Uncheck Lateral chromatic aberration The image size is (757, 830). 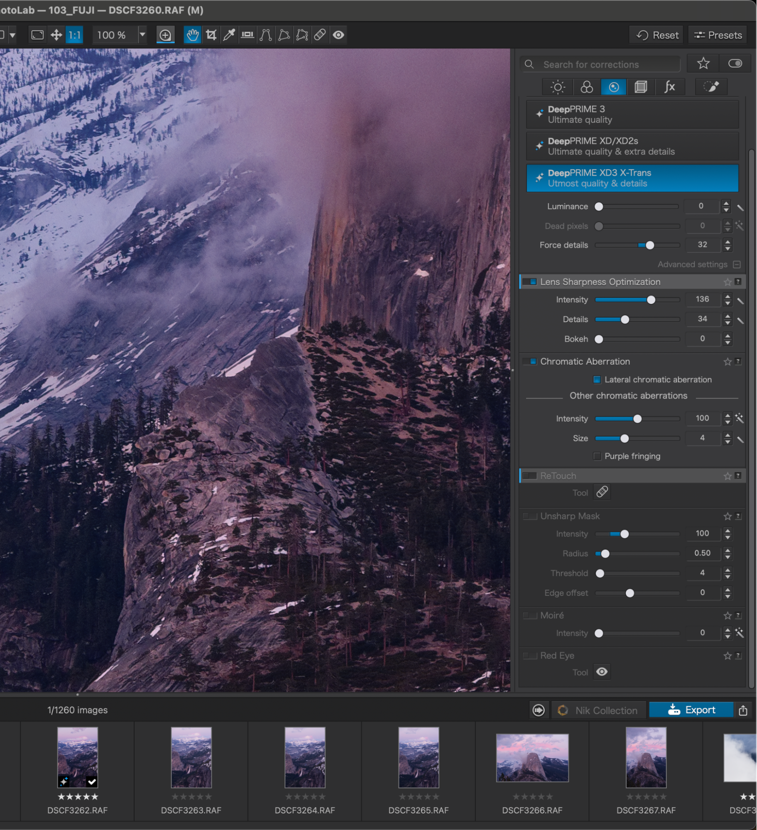[597, 379]
